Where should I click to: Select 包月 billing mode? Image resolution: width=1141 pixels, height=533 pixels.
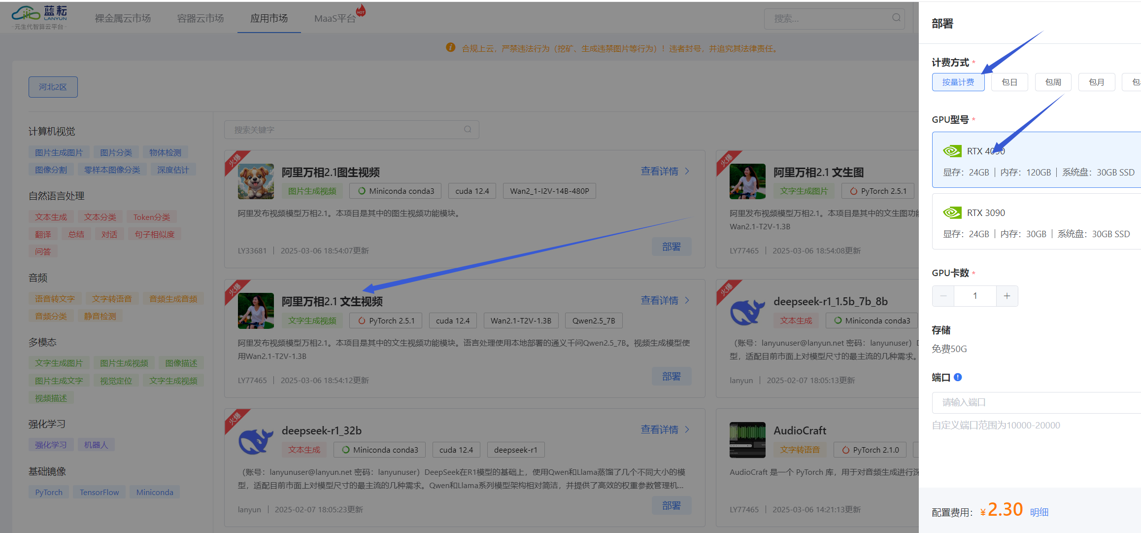(1097, 82)
